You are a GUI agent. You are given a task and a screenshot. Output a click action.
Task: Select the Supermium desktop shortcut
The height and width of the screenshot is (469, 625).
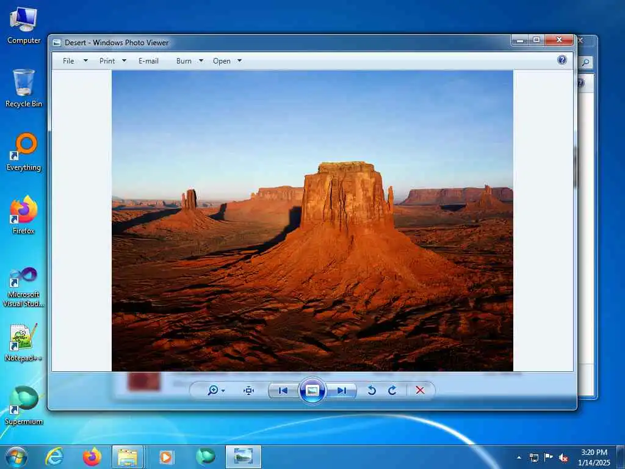click(24, 405)
